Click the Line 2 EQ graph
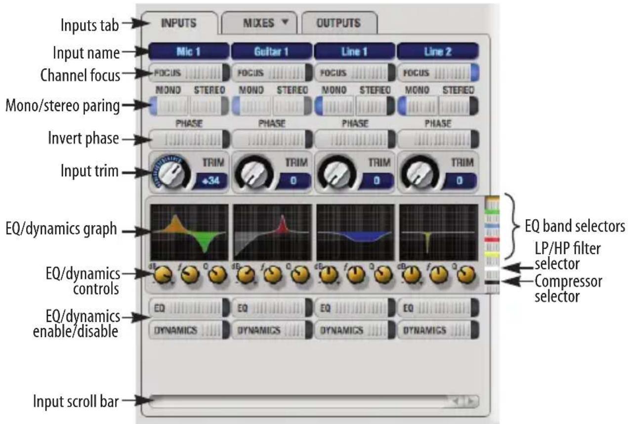The image size is (628, 424). pyautogui.click(x=439, y=232)
